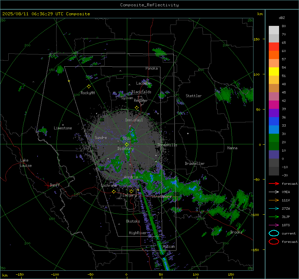Pick the orange 57-60 dBZ swatch

274,55
